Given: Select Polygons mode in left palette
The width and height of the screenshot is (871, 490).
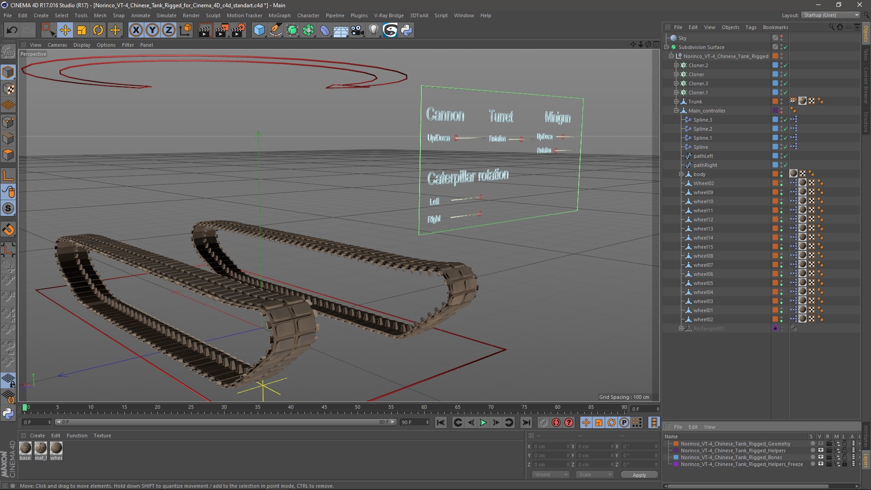Looking at the screenshot, I should [8, 155].
